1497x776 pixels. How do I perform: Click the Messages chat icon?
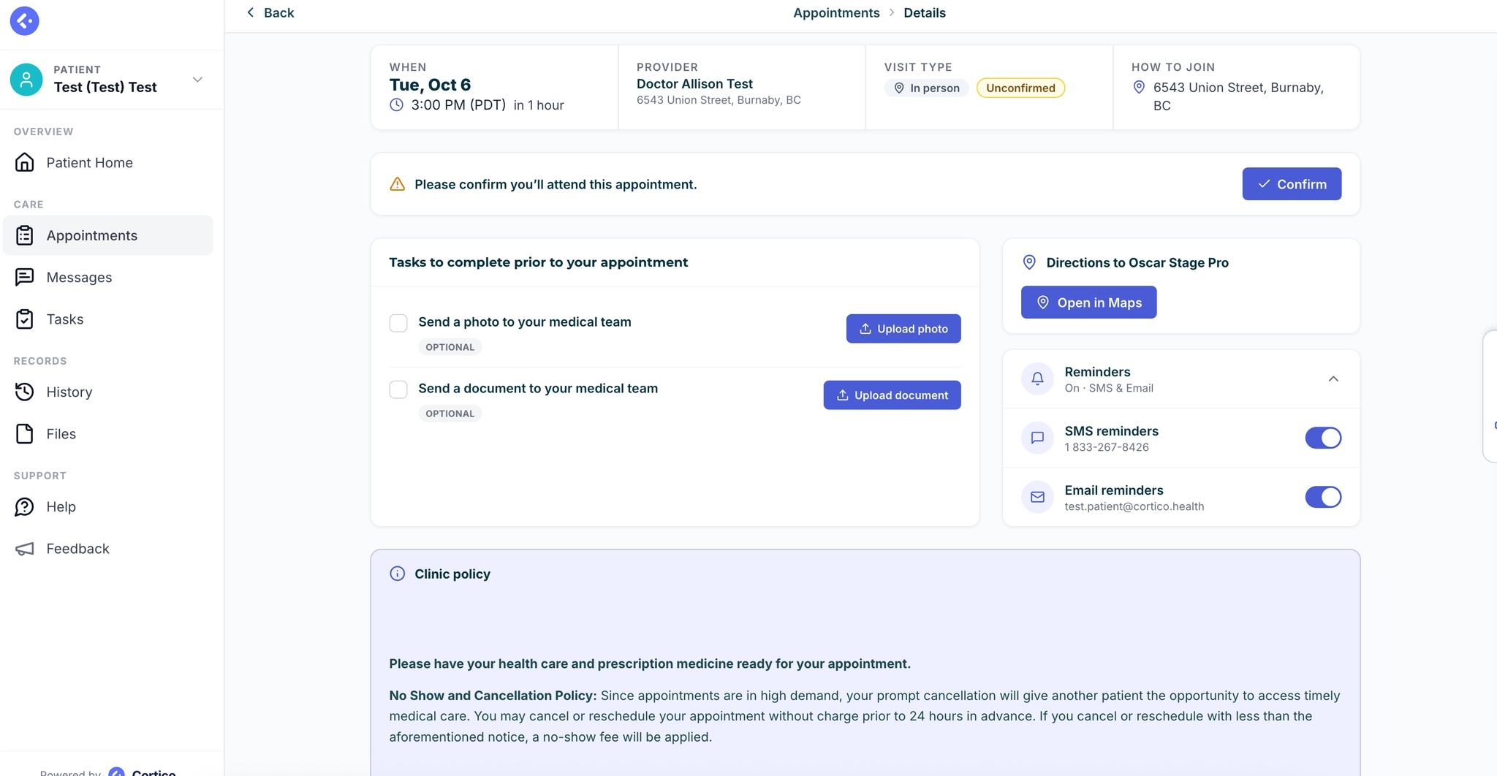pos(25,277)
